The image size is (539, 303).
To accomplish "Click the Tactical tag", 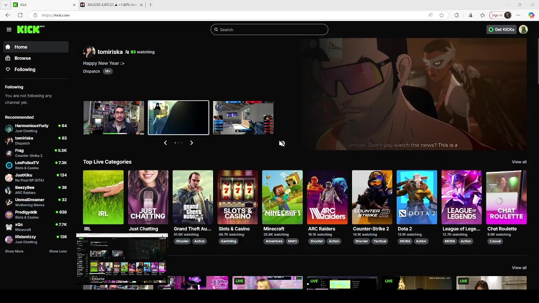I will click(x=379, y=241).
